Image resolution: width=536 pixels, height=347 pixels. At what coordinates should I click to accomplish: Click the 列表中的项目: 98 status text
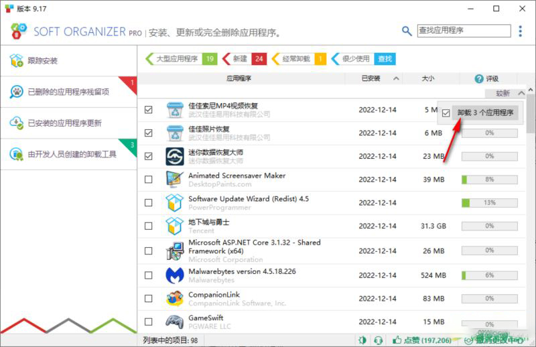pyautogui.click(x=170, y=340)
